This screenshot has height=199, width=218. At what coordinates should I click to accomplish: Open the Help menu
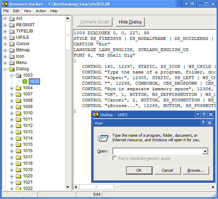pos(54,11)
